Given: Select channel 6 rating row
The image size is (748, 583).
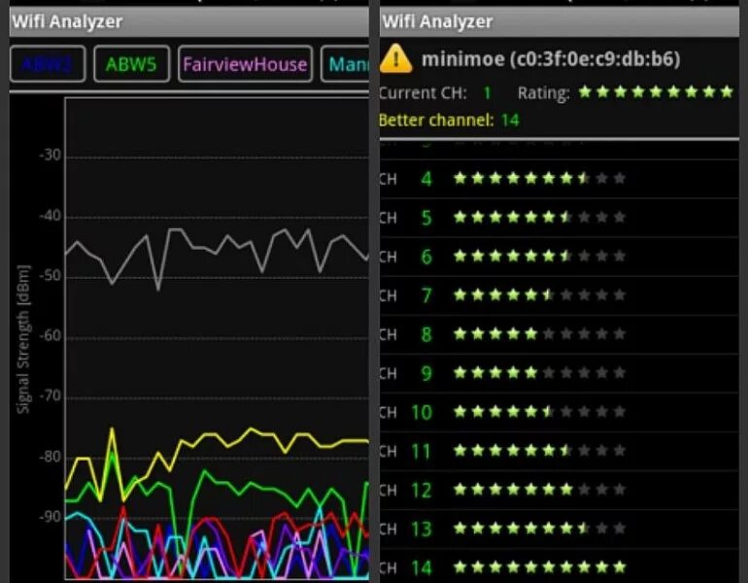Looking at the screenshot, I should [560, 257].
